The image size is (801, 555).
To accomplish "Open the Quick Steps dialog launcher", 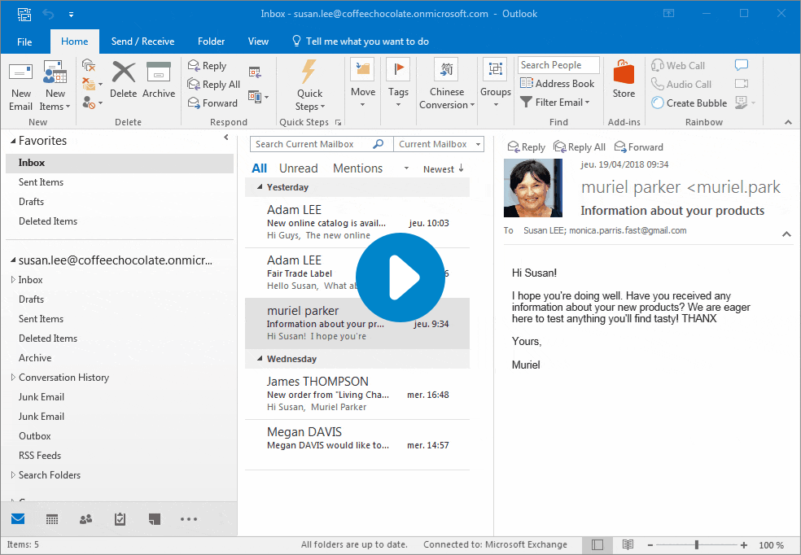I will click(338, 122).
